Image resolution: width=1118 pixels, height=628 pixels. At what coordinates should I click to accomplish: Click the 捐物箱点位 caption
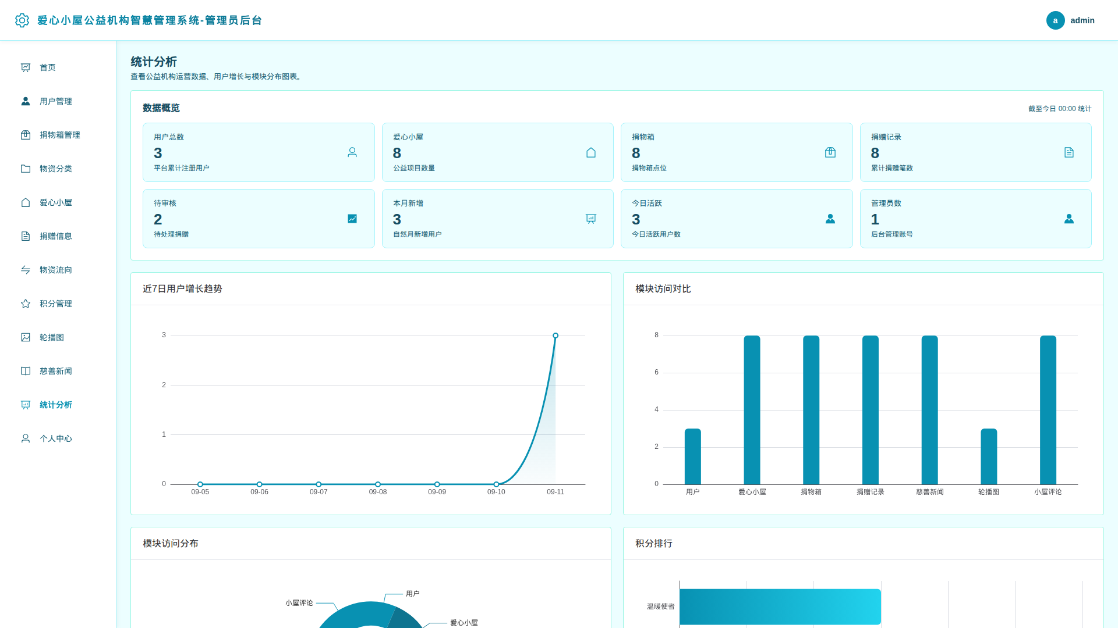tap(649, 168)
